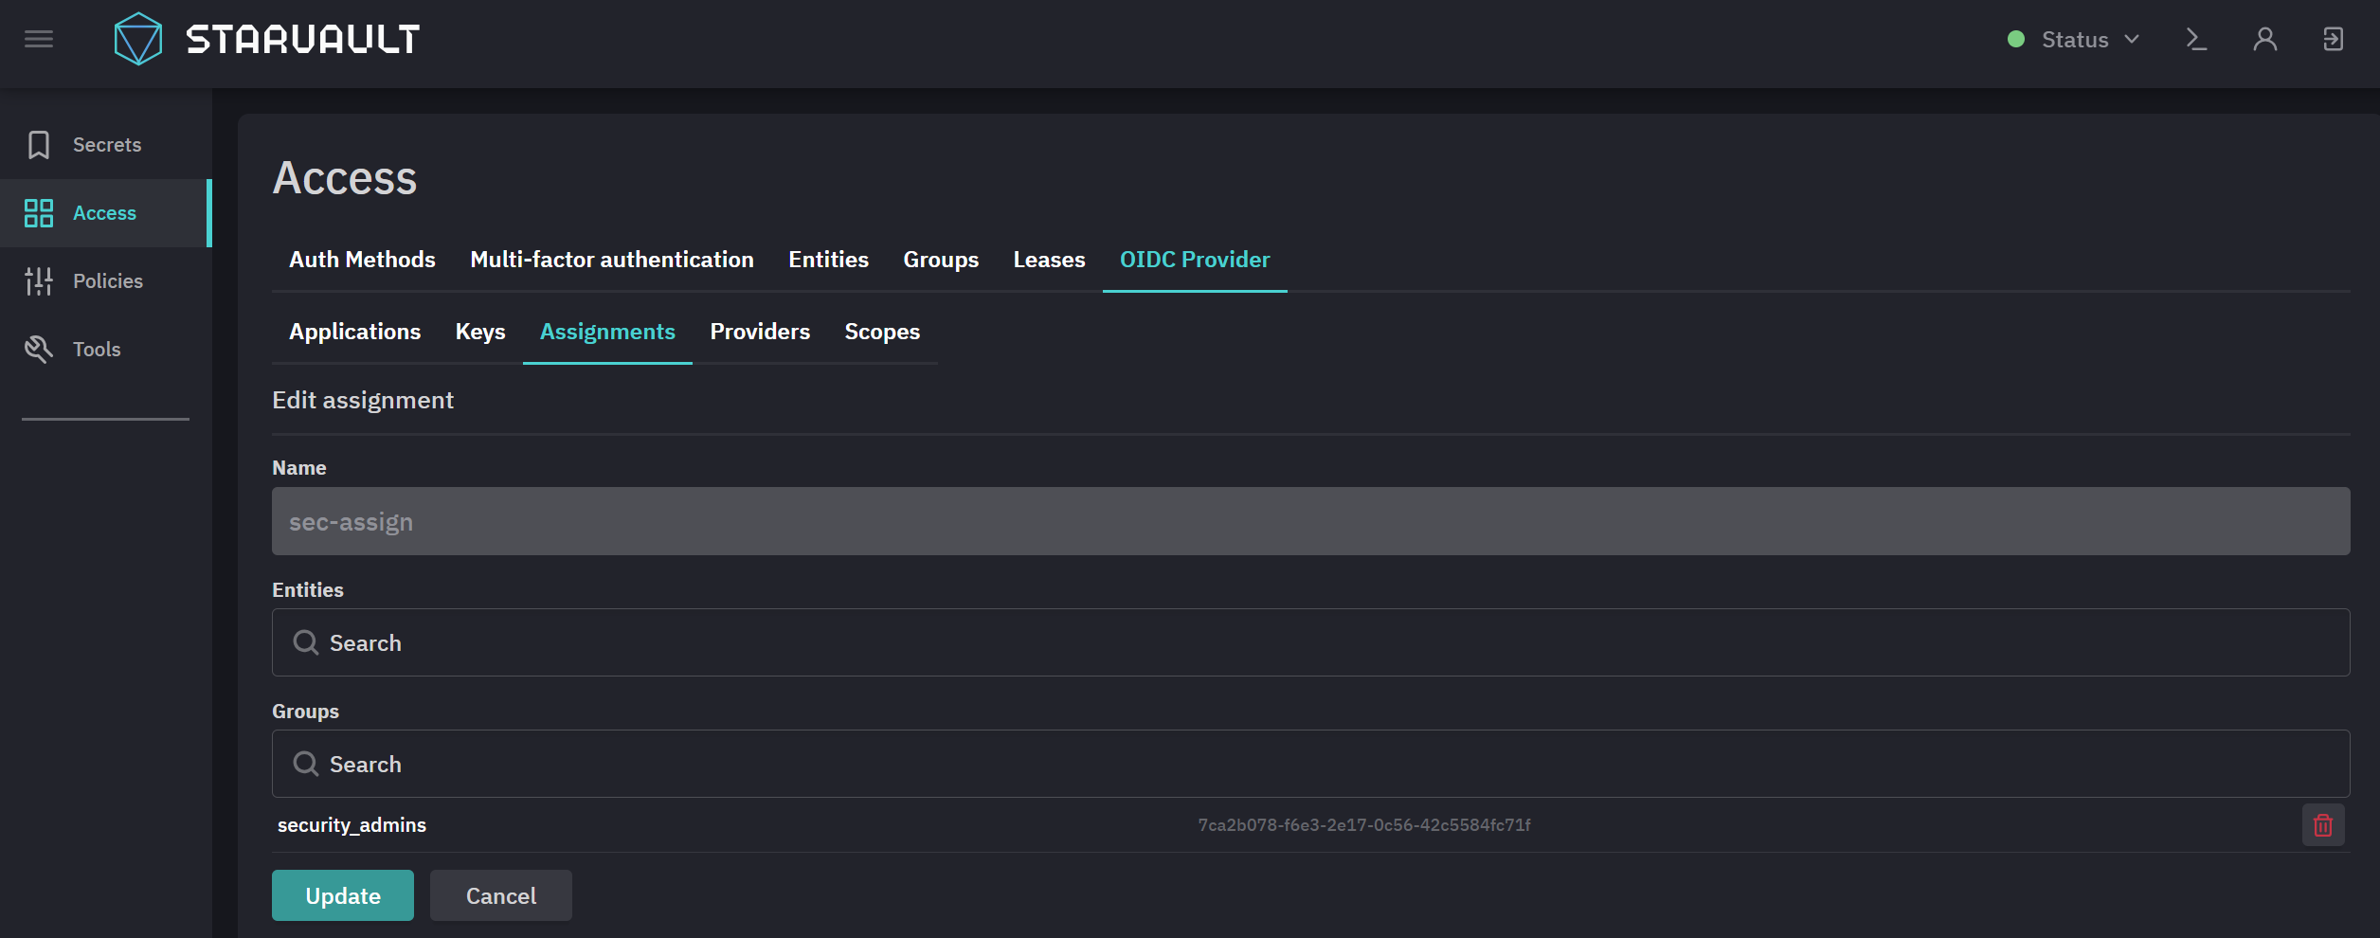Click the Update button
The width and height of the screenshot is (2380, 938).
tap(343, 895)
